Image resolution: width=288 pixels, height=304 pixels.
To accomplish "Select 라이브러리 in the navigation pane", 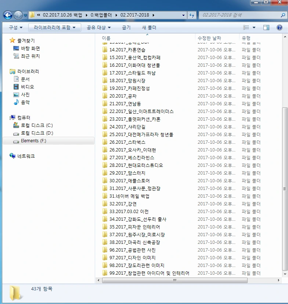I will (x=28, y=72).
